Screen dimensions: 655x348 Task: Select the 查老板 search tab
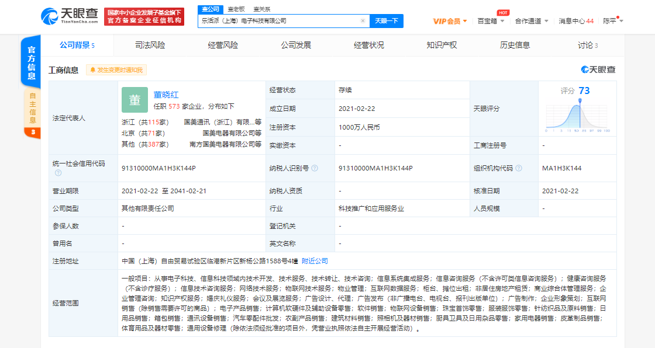point(236,9)
